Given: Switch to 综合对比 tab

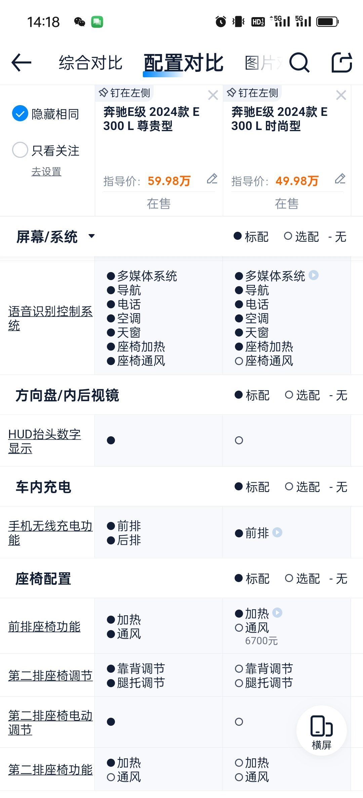Looking at the screenshot, I should coord(90,63).
